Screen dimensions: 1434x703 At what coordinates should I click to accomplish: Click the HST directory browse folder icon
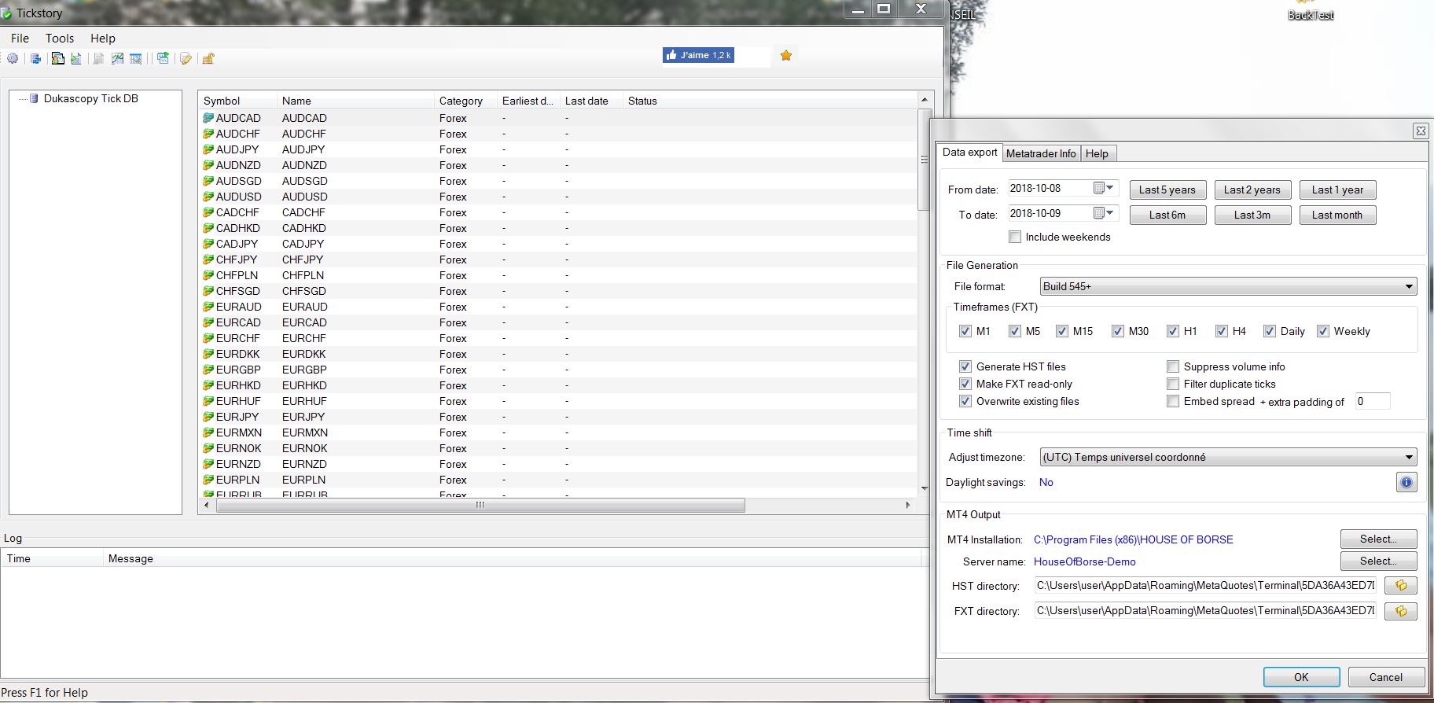(x=1401, y=586)
